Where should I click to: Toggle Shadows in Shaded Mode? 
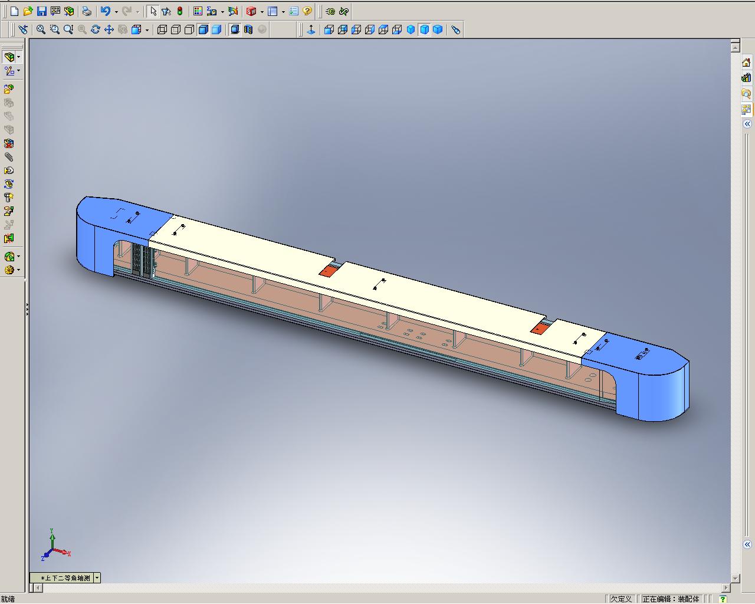pos(235,29)
